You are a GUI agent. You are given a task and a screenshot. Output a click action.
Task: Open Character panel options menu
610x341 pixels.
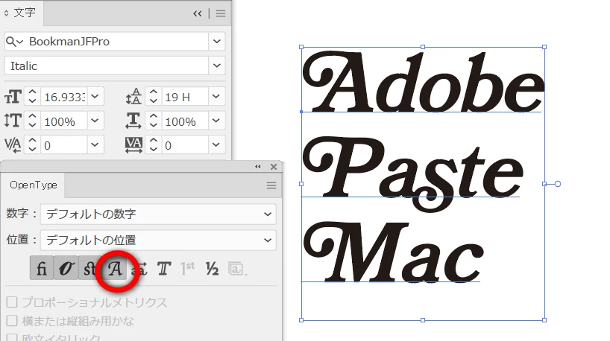(x=221, y=13)
